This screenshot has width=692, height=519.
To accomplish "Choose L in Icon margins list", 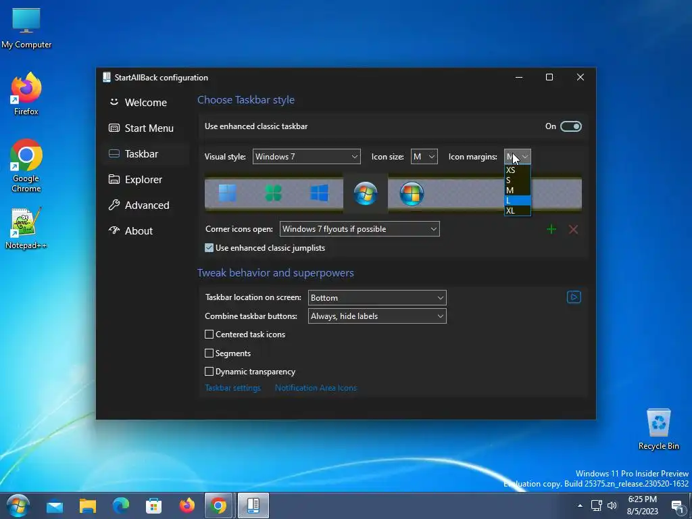I will [x=517, y=200].
